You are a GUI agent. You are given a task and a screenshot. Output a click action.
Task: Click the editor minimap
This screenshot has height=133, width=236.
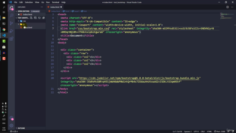point(227,16)
